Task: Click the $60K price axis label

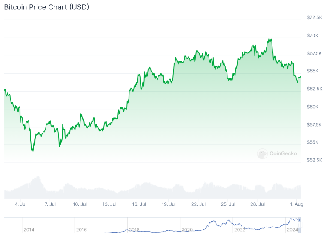Action: [x=313, y=107]
